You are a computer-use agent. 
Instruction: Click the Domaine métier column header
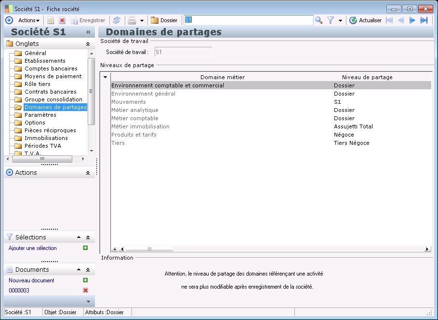click(222, 77)
